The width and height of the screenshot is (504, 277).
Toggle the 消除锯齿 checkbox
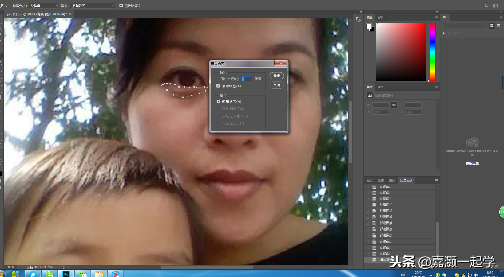point(218,86)
